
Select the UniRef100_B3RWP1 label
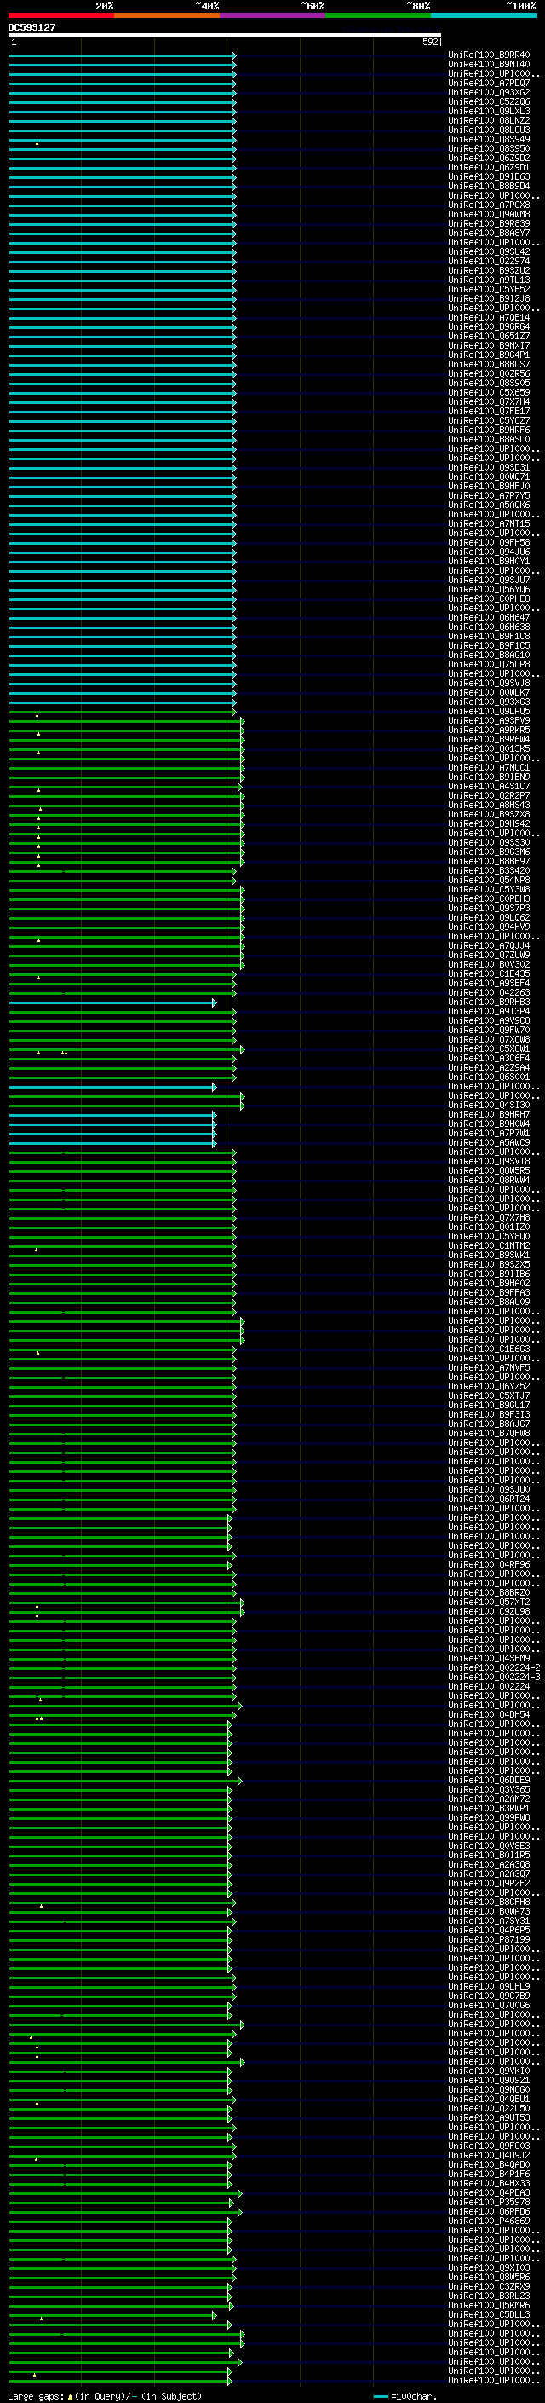489,1808
